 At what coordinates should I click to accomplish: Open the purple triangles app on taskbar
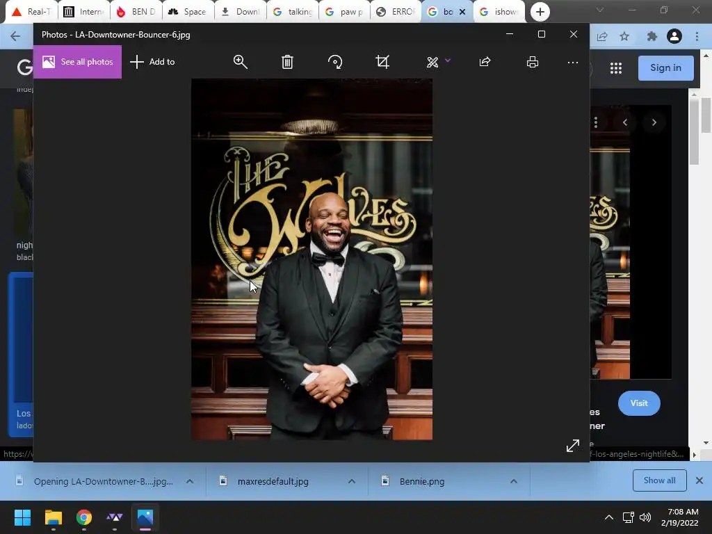coord(115,517)
